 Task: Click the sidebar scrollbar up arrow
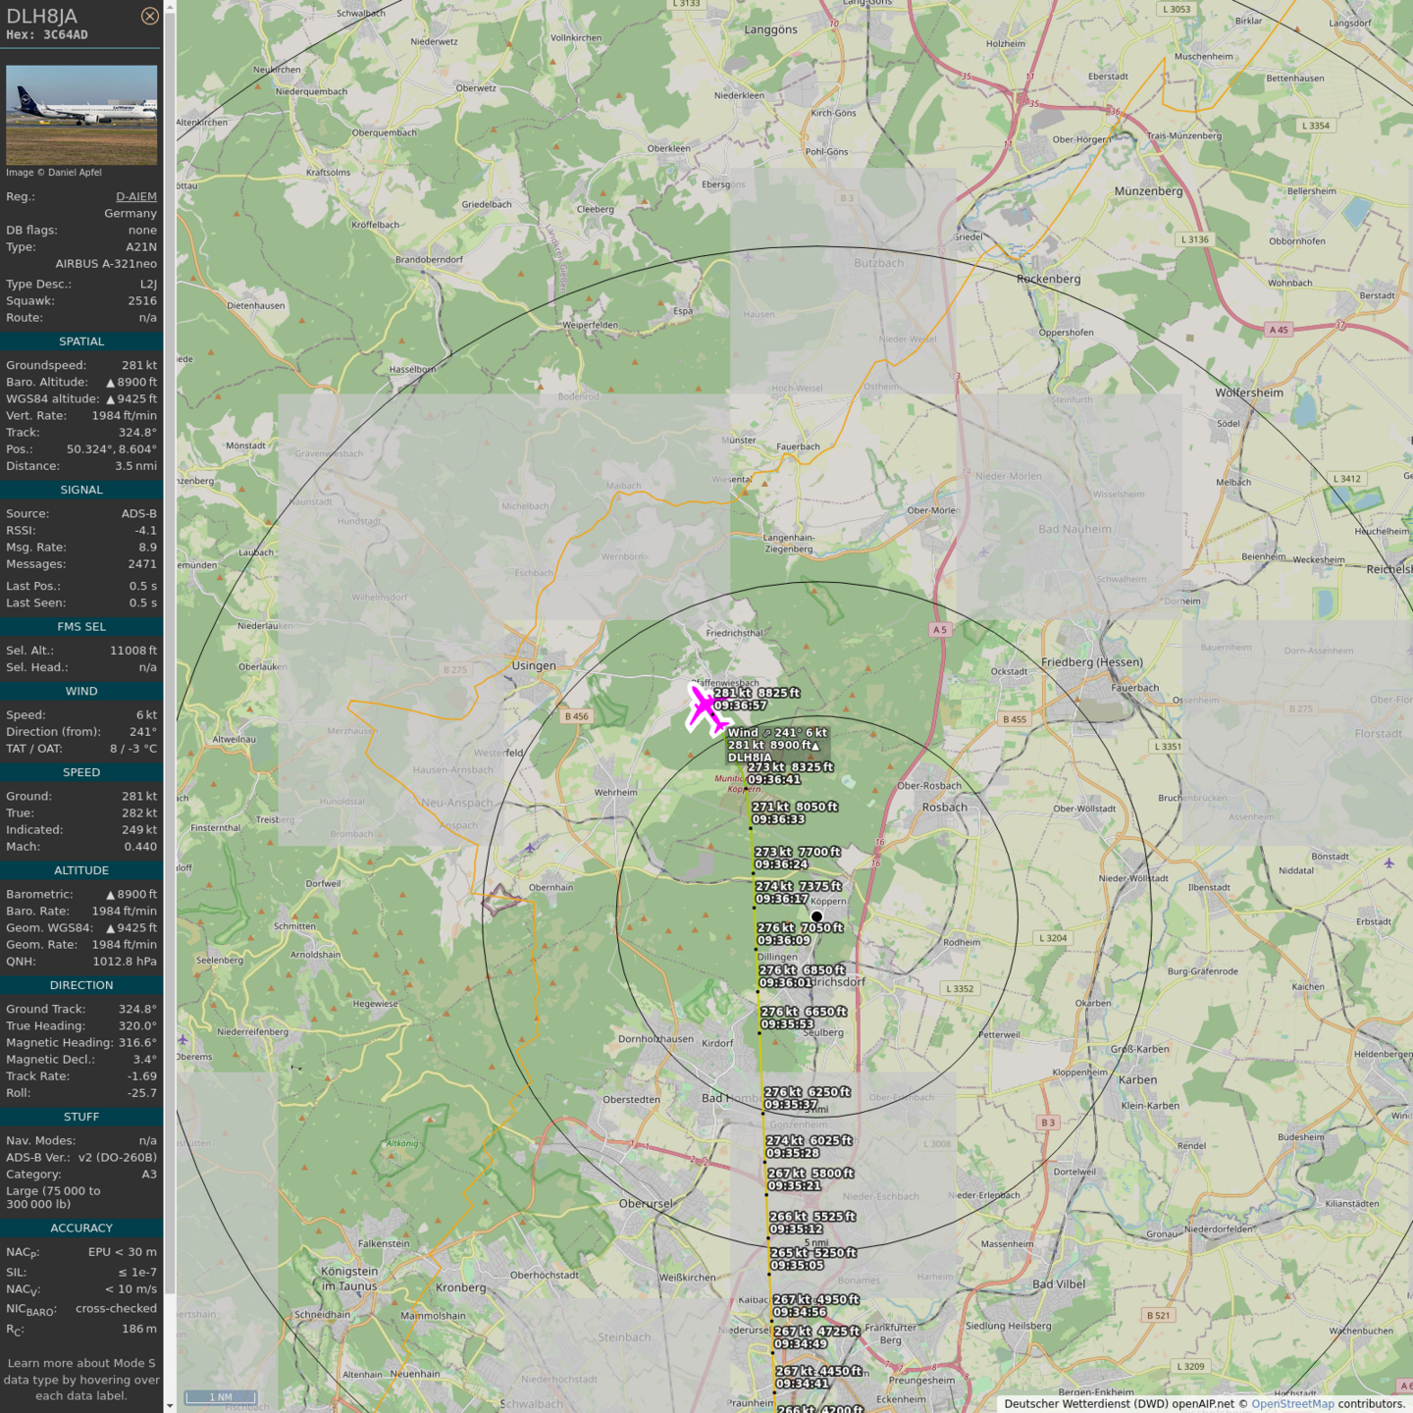click(170, 7)
